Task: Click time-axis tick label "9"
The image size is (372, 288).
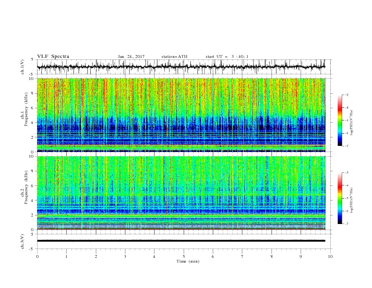Action: coord(301,256)
